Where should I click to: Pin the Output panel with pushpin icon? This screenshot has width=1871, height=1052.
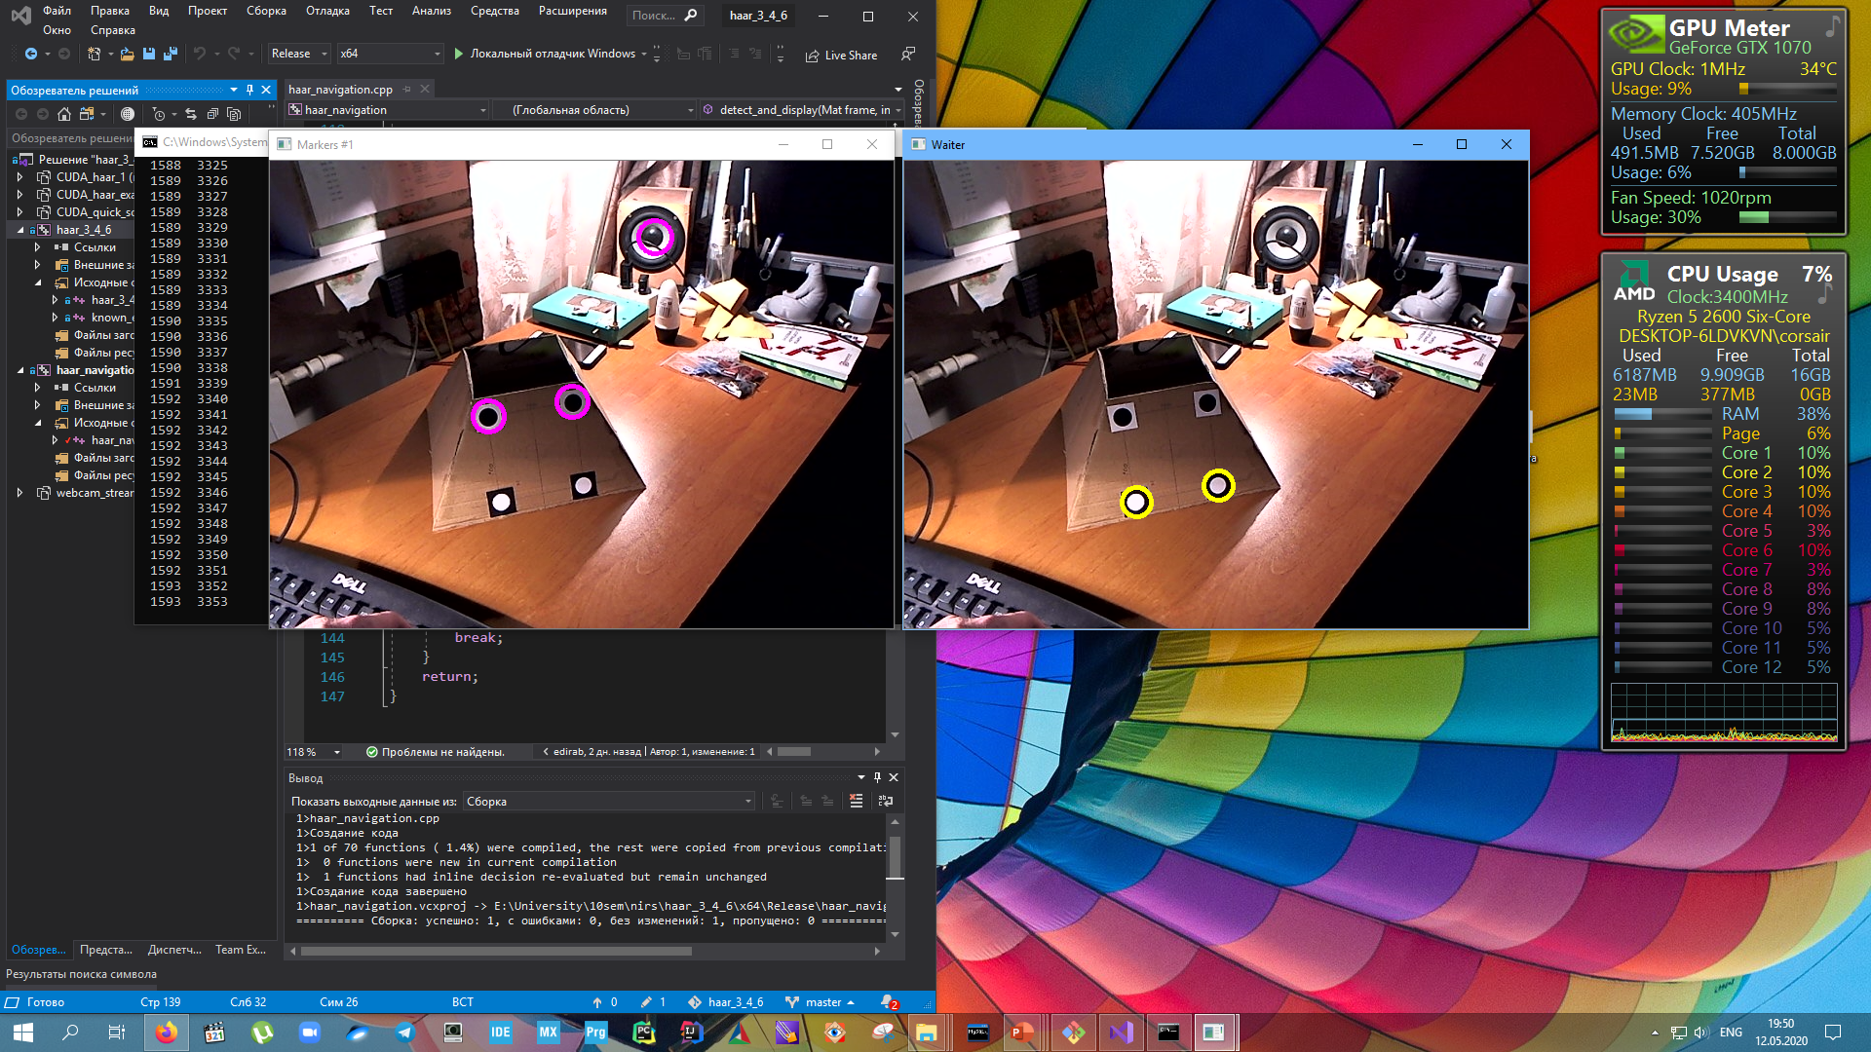[x=877, y=777]
